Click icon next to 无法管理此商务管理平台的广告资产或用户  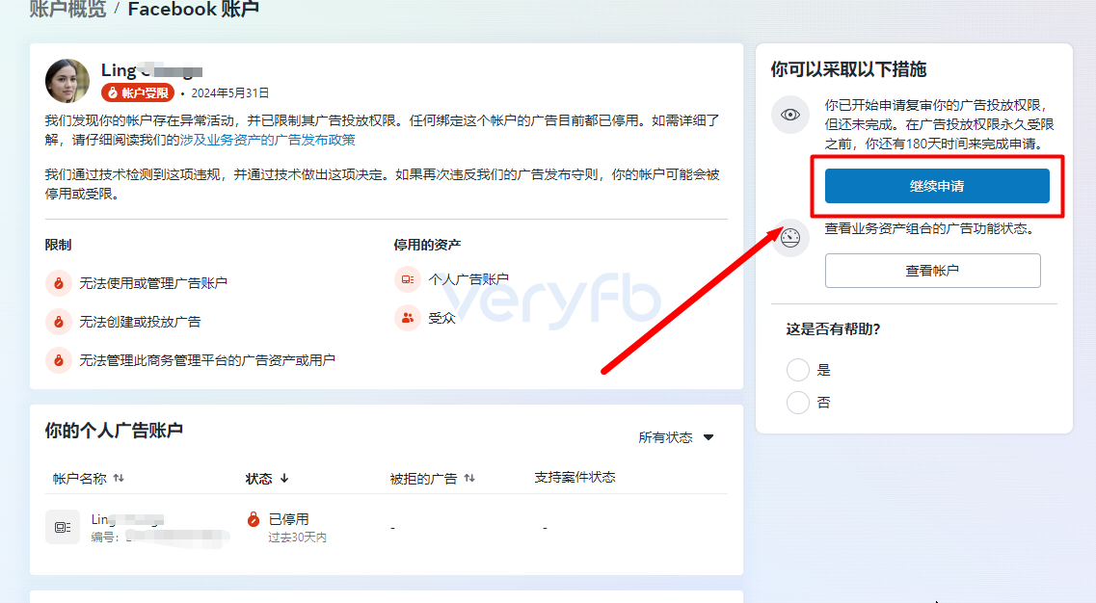tap(59, 360)
